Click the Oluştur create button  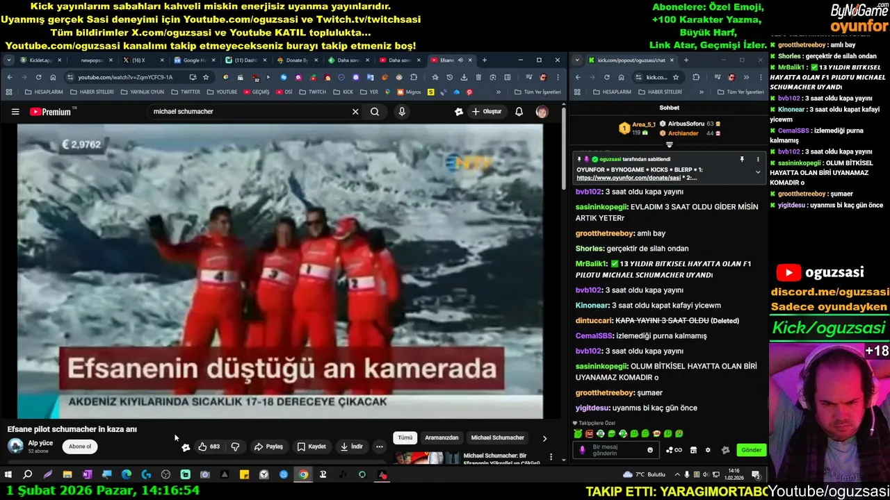[487, 111]
